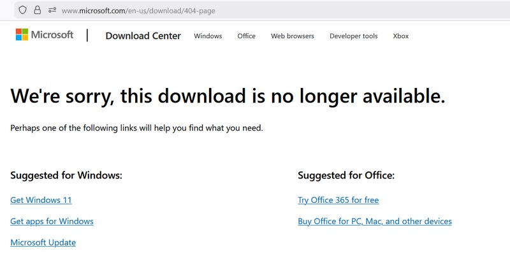The width and height of the screenshot is (510, 276).
Task: Click the Suggested for Windows heading
Action: click(66, 175)
